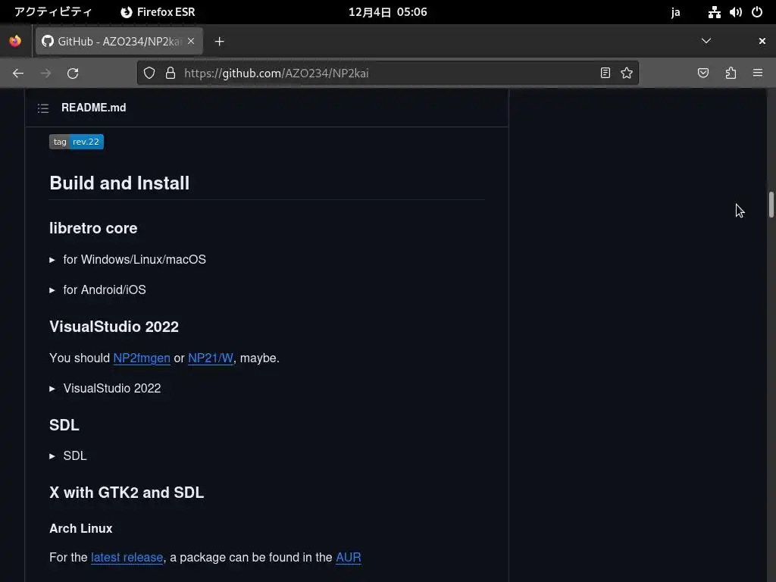Open the 'latest release' link
Image resolution: width=776 pixels, height=582 pixels.
point(127,558)
